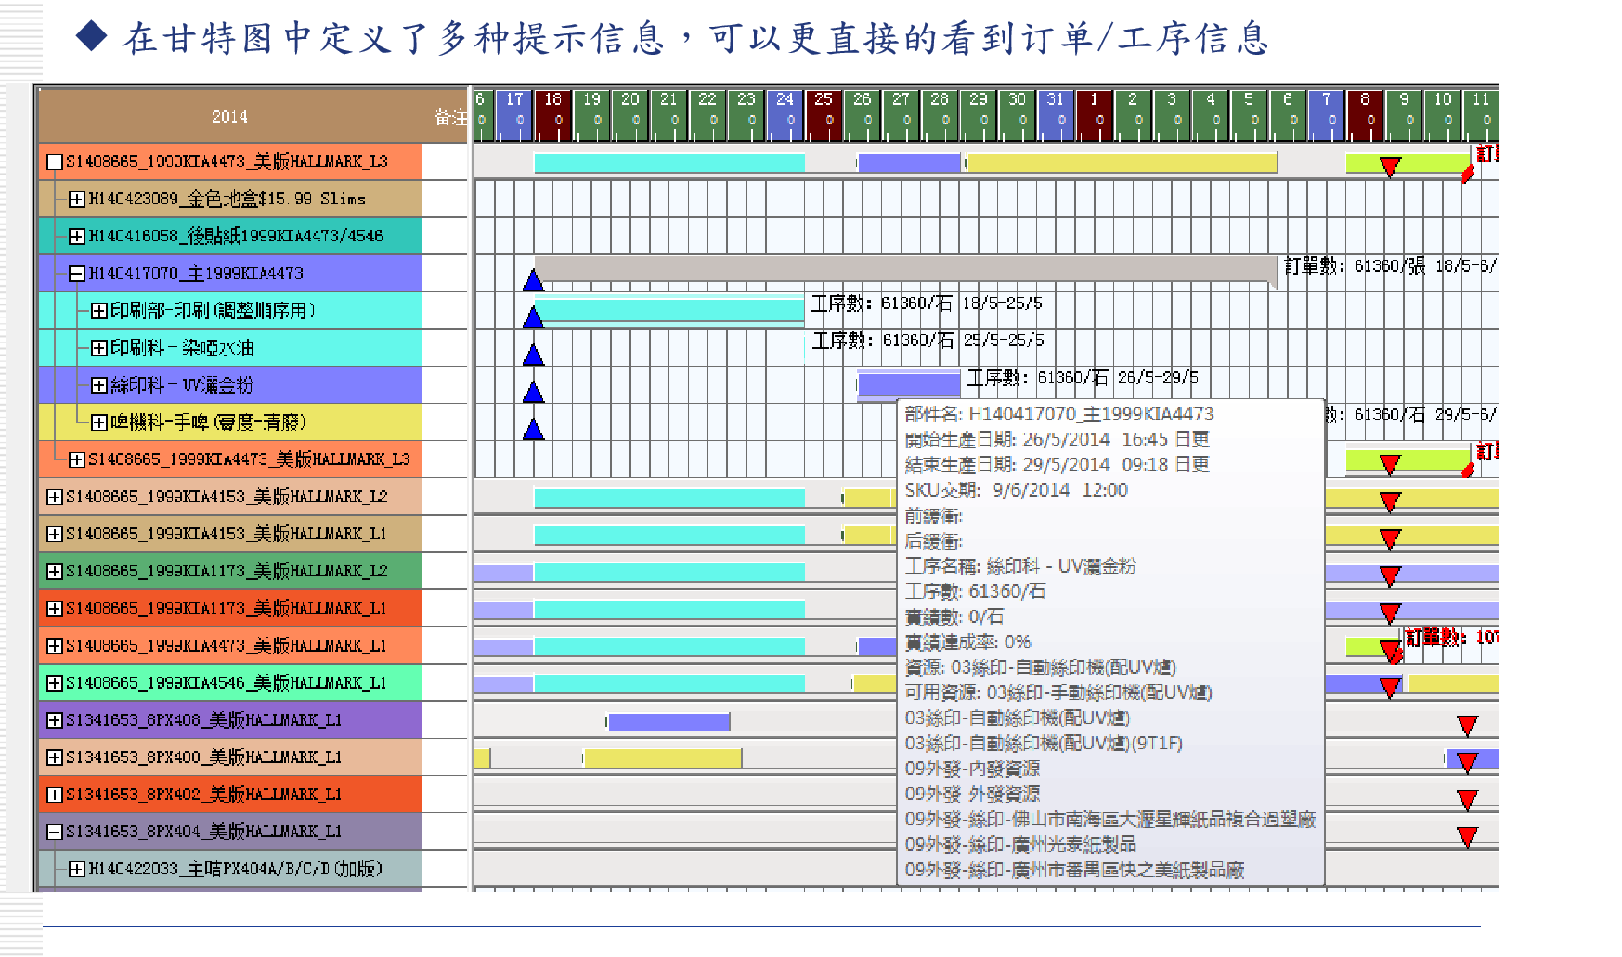Click red due-date triangle on S1341653_8PX402 row
This screenshot has width=1622, height=957.
(1467, 799)
